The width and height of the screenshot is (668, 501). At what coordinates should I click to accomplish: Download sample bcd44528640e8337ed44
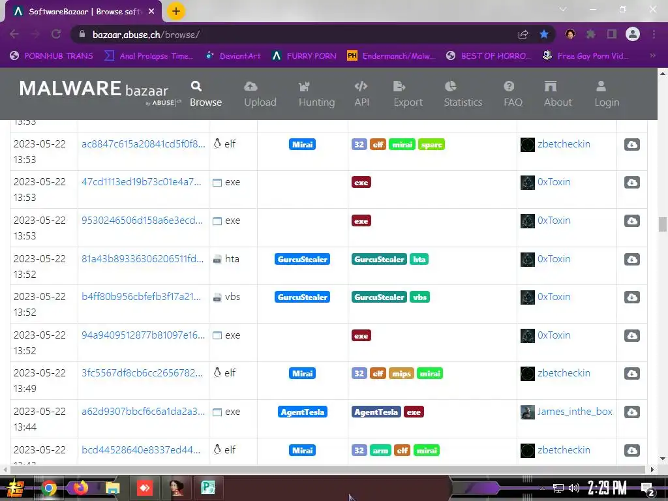631,450
